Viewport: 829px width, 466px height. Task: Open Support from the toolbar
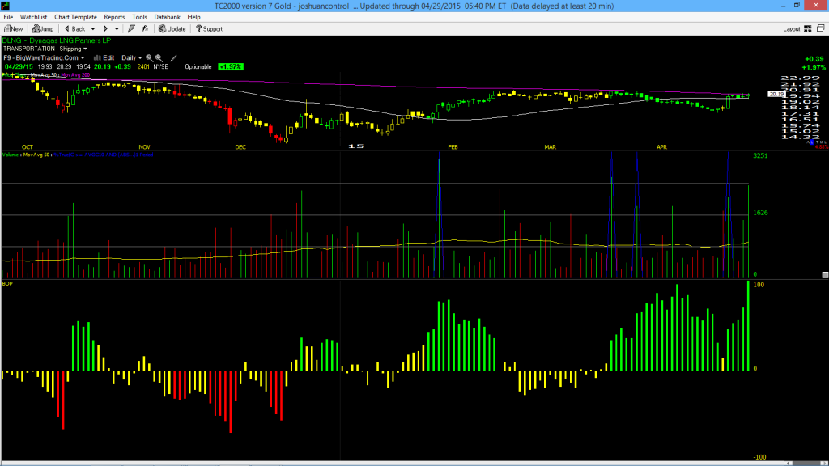tap(209, 29)
